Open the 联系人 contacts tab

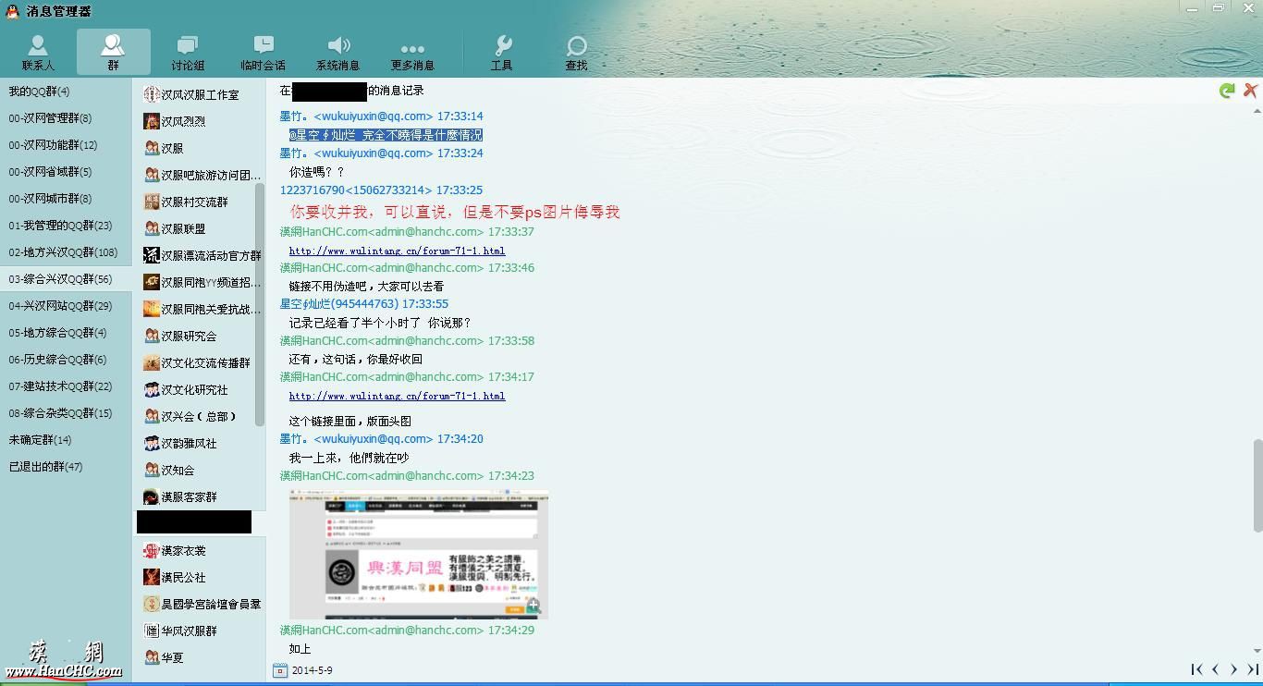38,53
